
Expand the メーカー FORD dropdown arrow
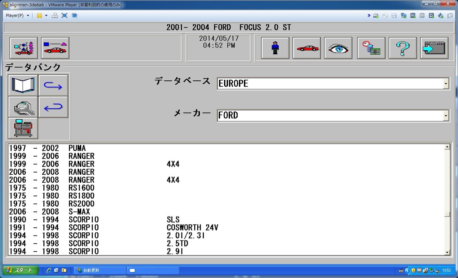(x=446, y=116)
